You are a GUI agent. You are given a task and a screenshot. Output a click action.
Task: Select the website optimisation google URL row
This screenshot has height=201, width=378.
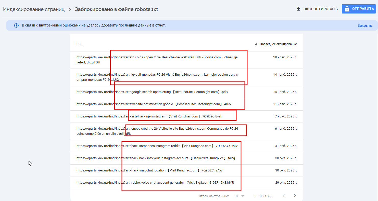point(187,104)
